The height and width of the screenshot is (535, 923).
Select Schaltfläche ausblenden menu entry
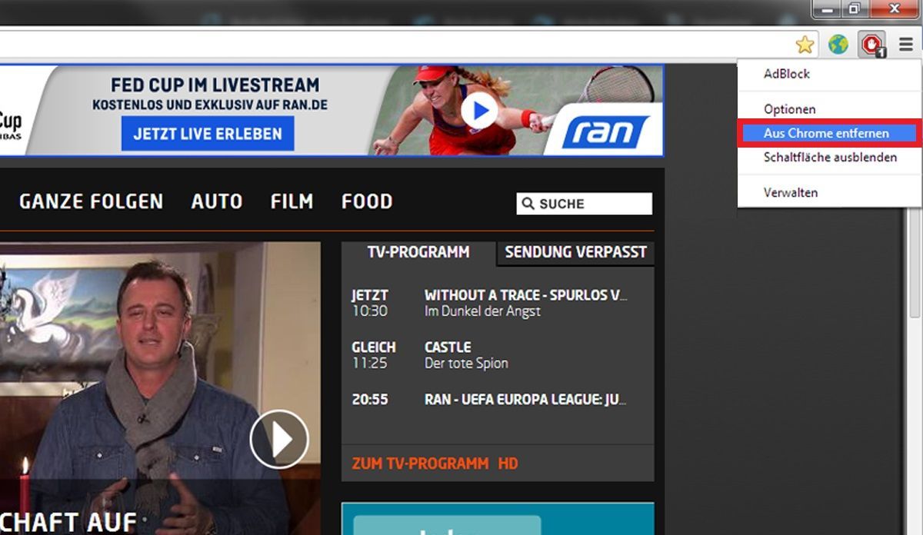[830, 157]
